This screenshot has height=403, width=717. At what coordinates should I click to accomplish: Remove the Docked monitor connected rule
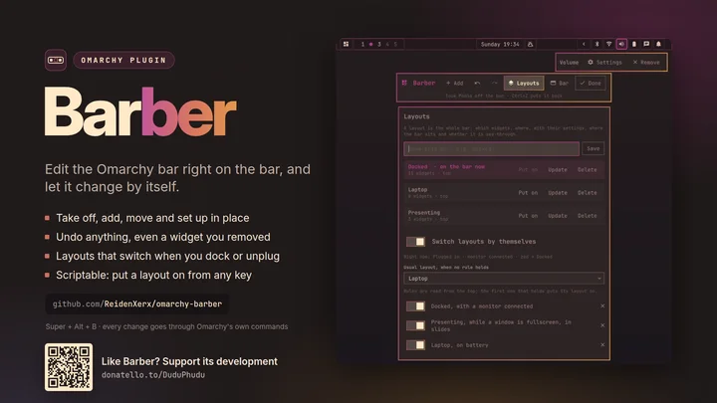point(602,306)
